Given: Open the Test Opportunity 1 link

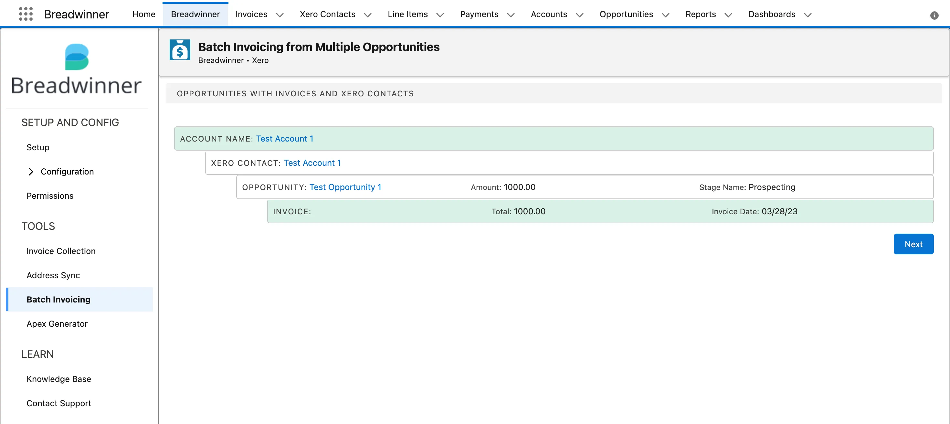Looking at the screenshot, I should [345, 187].
